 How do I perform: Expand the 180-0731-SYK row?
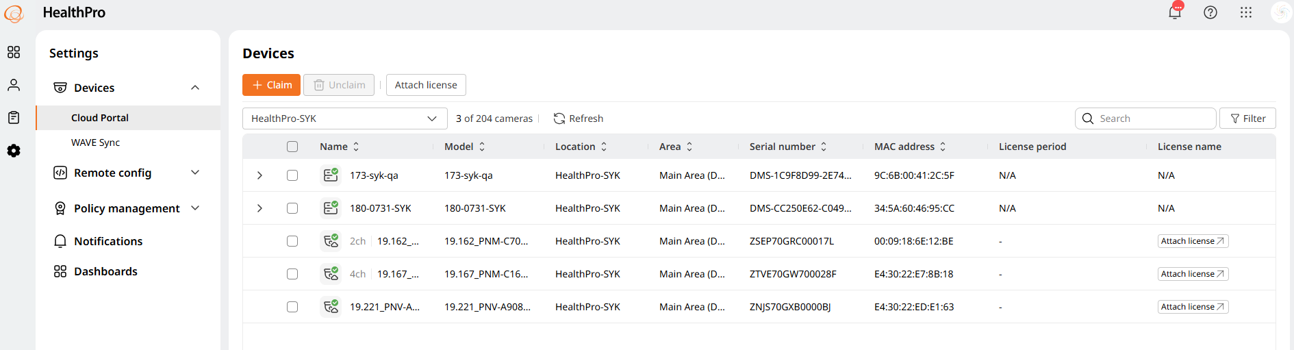coord(259,208)
